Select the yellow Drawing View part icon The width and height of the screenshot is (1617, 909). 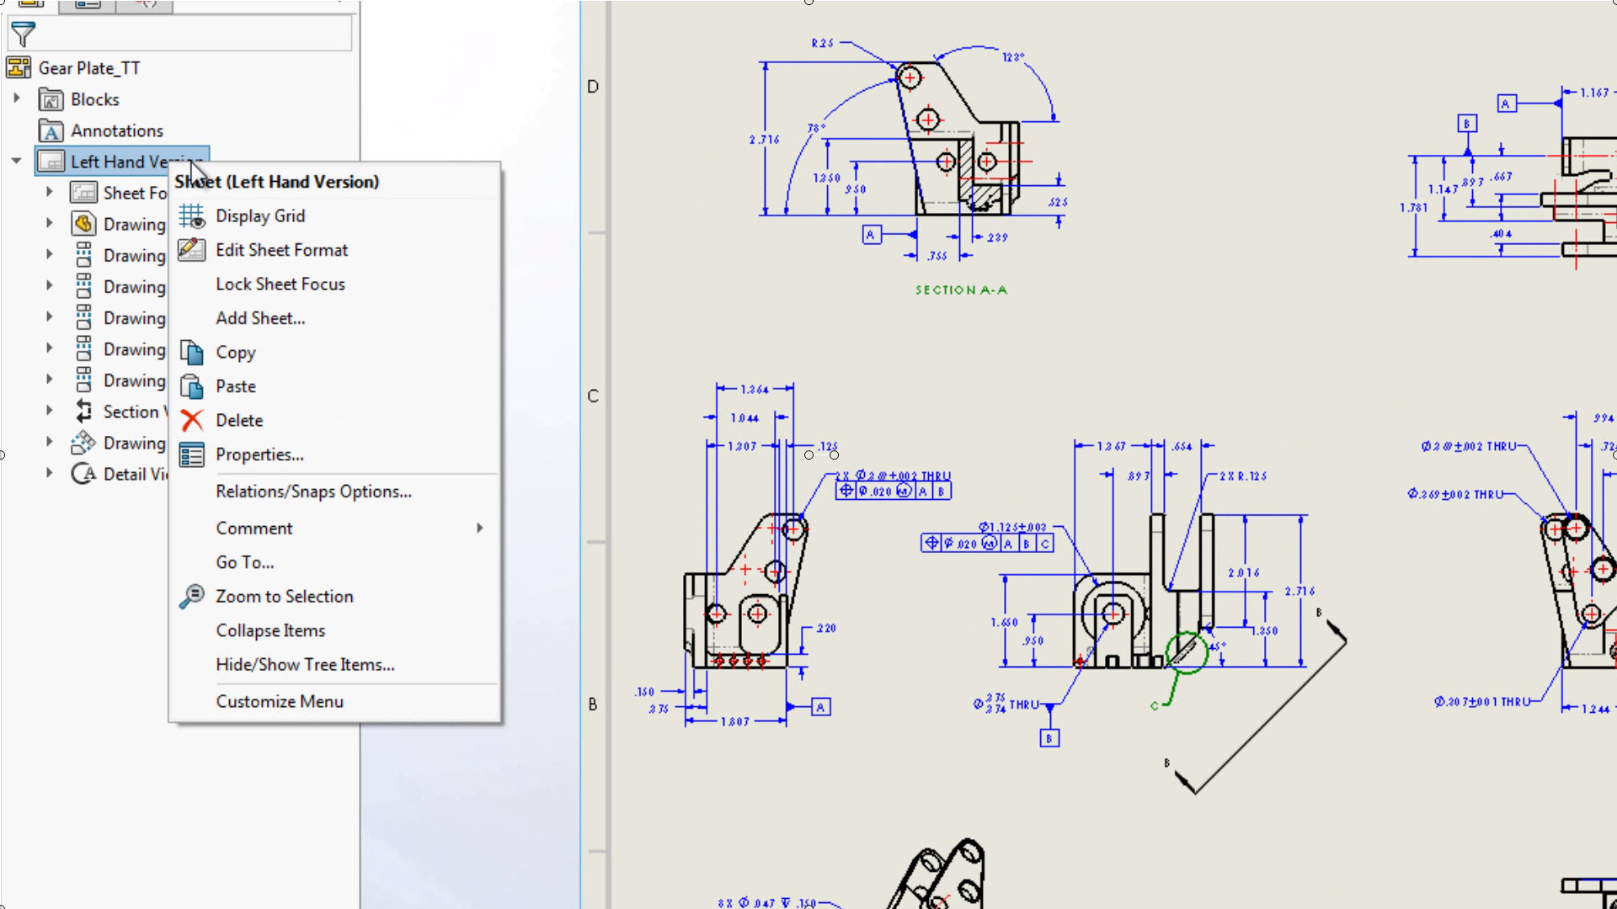click(x=83, y=223)
